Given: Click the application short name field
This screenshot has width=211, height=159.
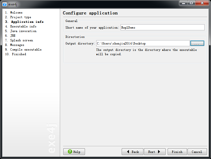Looking at the screenshot, I should [x=162, y=27].
